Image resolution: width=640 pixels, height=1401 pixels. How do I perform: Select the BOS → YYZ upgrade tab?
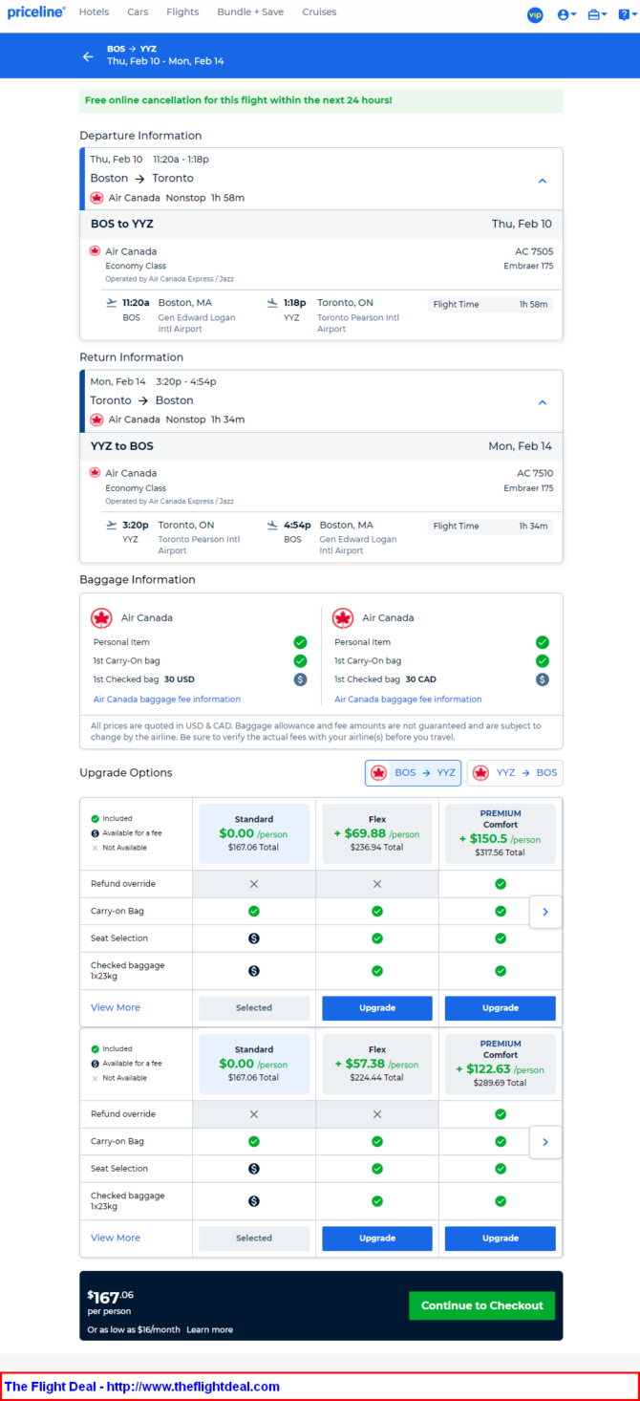point(413,773)
